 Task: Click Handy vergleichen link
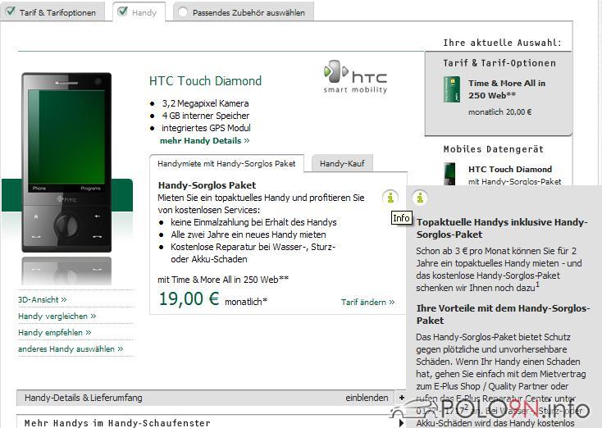(57, 316)
